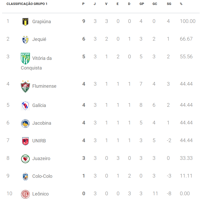
Task: Open the Grapiúna team name link
Action: click(x=41, y=22)
